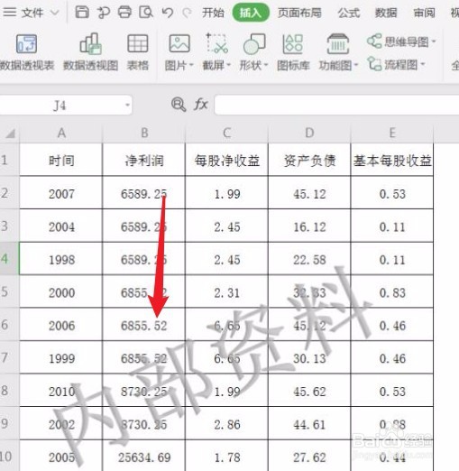This screenshot has width=459, height=471.
Task: Open the 数据 tab
Action: pyautogui.click(x=386, y=13)
